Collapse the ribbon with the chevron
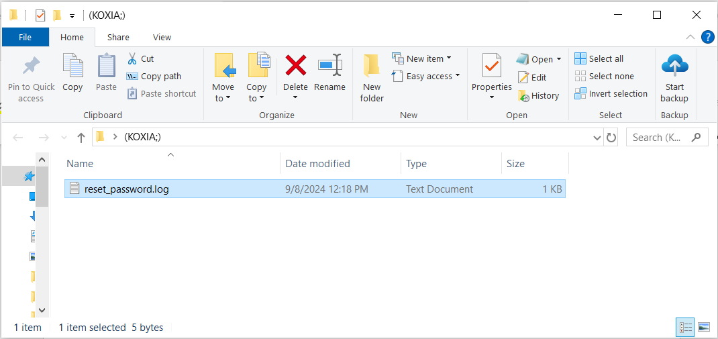Image resolution: width=718 pixels, height=339 pixels. click(x=690, y=37)
